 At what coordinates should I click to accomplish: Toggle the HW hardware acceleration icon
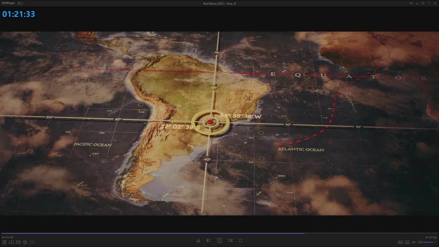400,242
